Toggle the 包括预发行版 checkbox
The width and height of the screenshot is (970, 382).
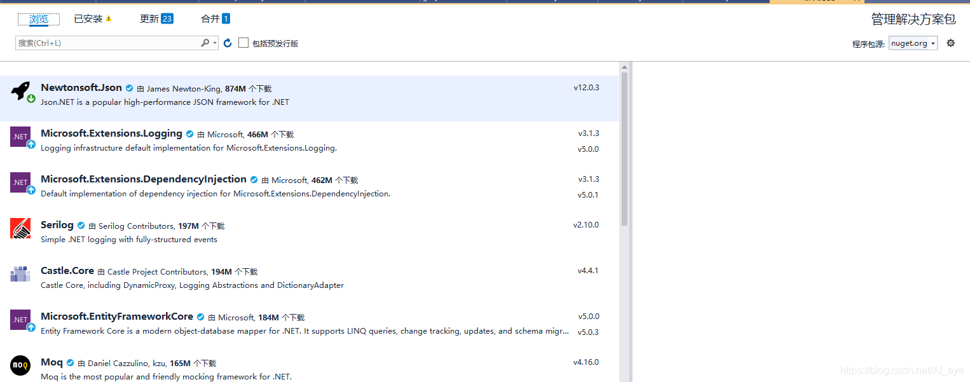click(243, 43)
